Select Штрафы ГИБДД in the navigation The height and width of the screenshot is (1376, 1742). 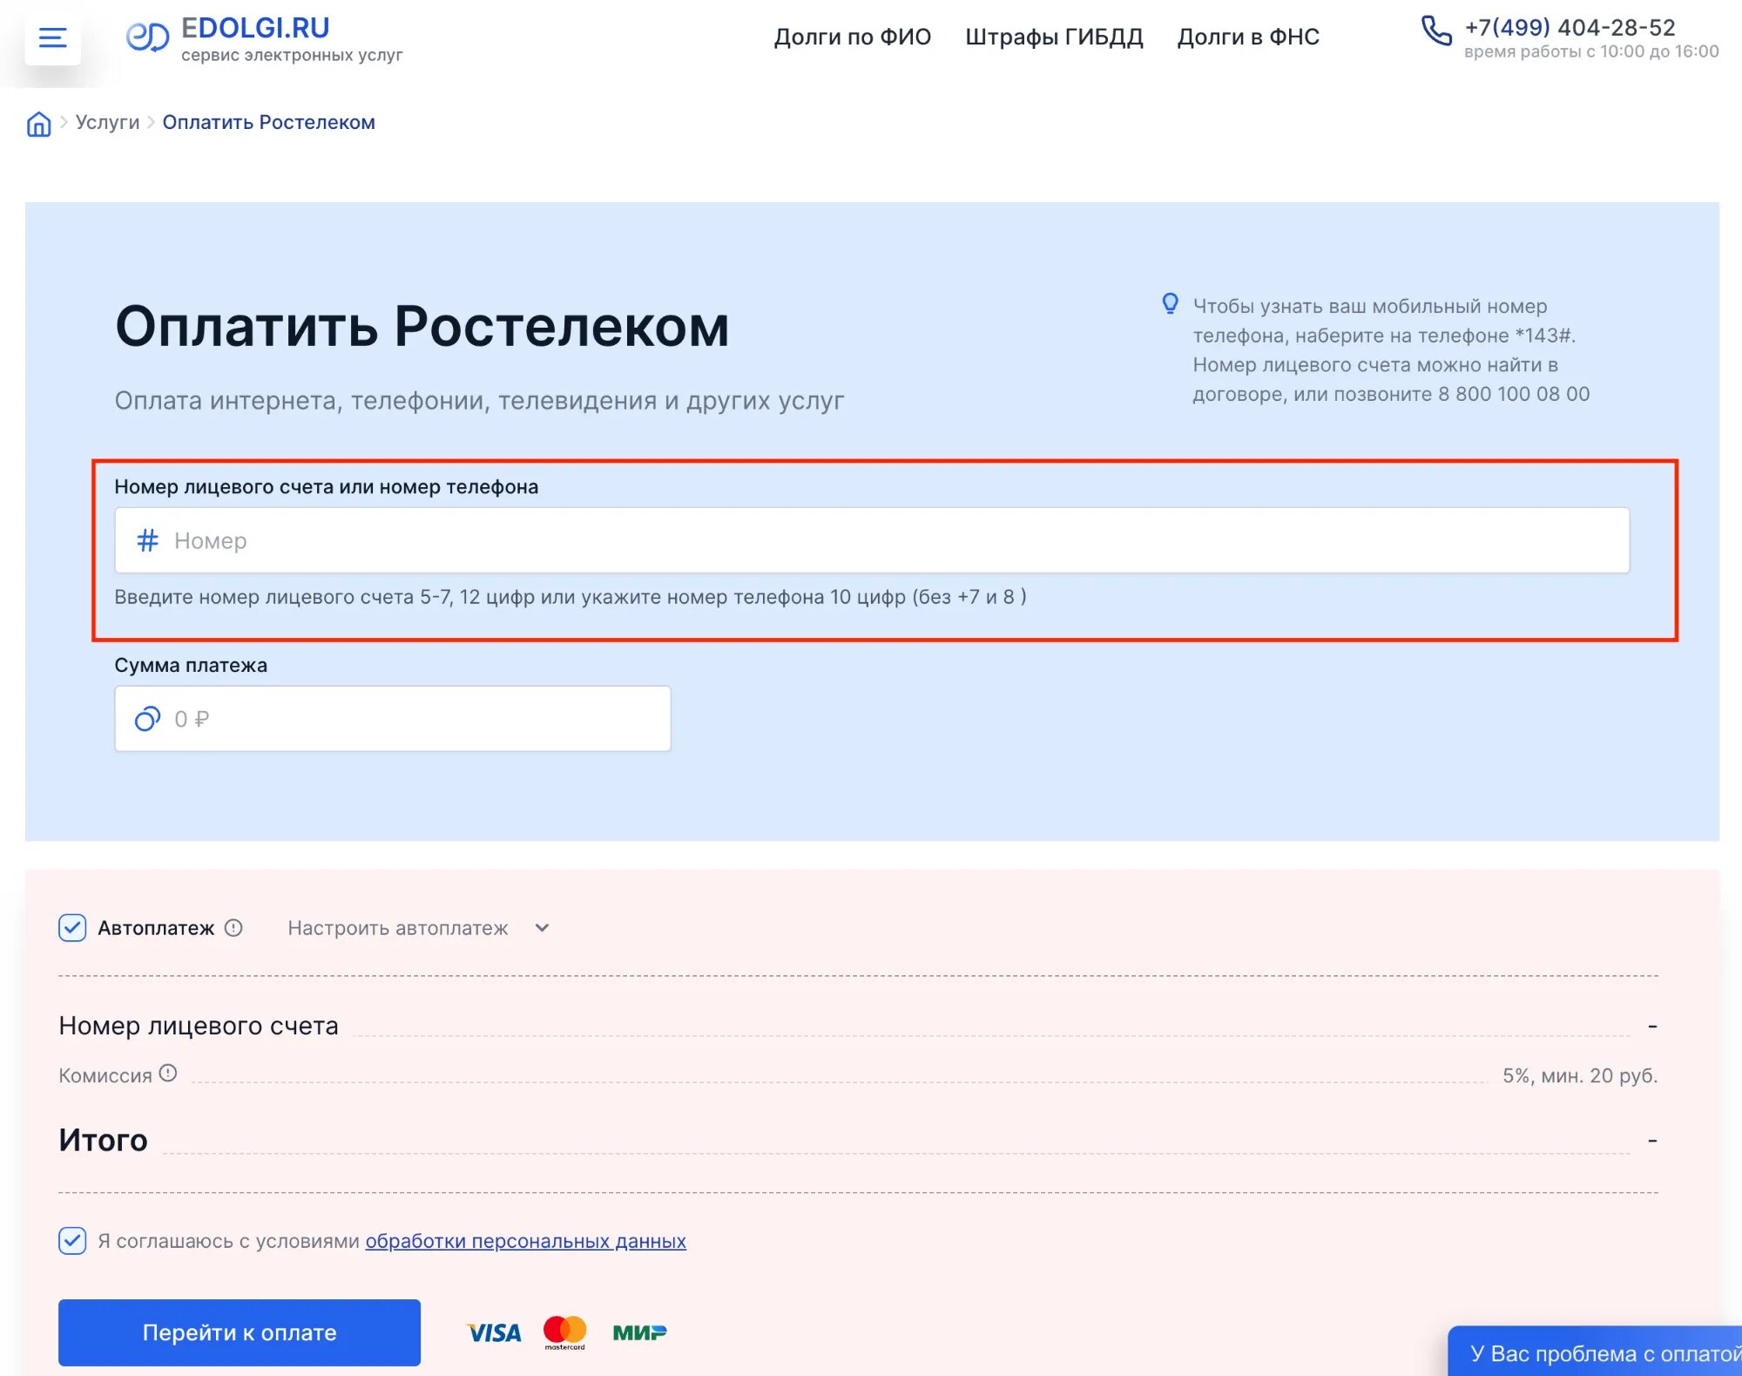[1054, 37]
